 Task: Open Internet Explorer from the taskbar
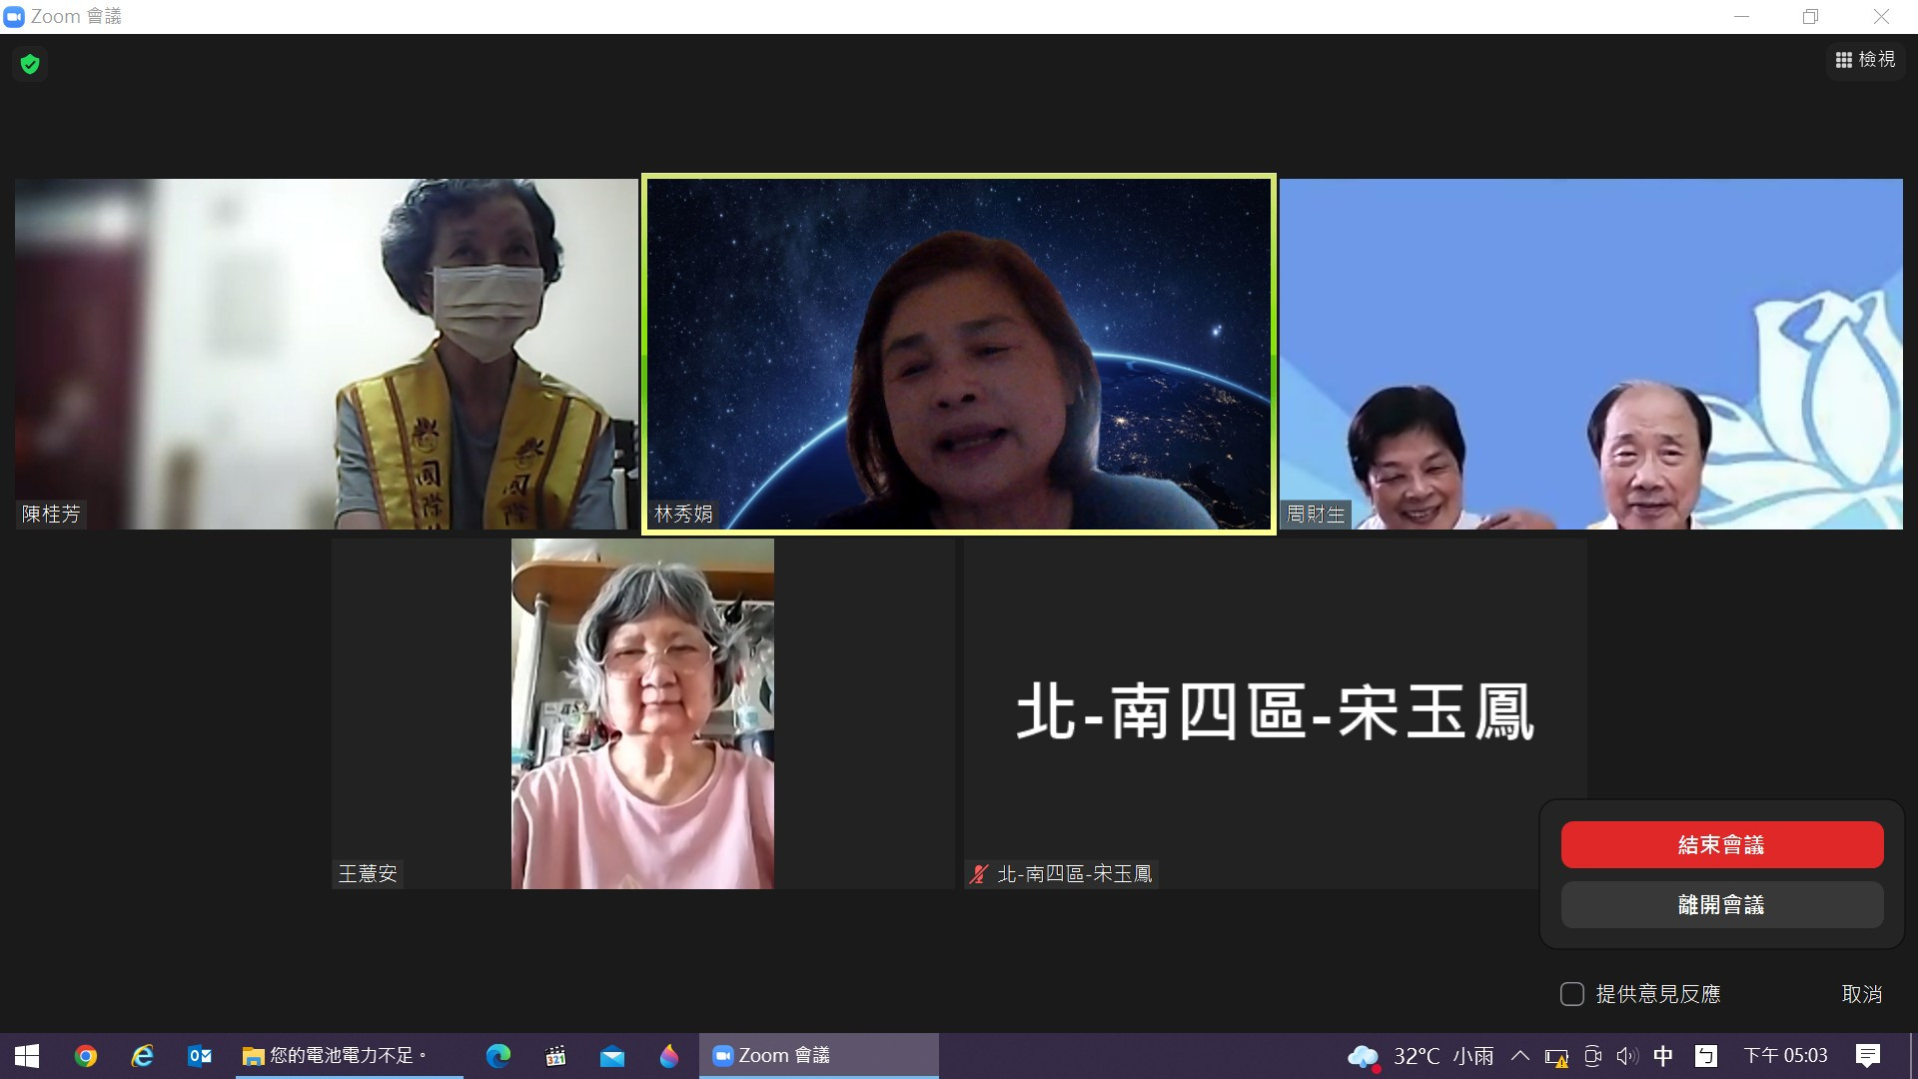point(143,1056)
